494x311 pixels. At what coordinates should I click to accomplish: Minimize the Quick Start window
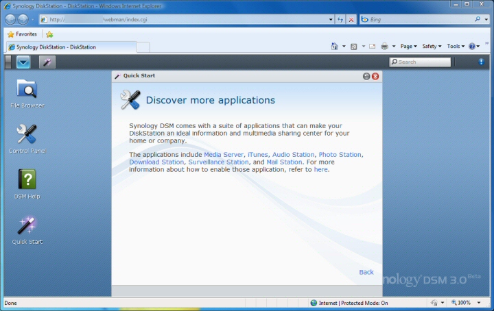pos(366,76)
